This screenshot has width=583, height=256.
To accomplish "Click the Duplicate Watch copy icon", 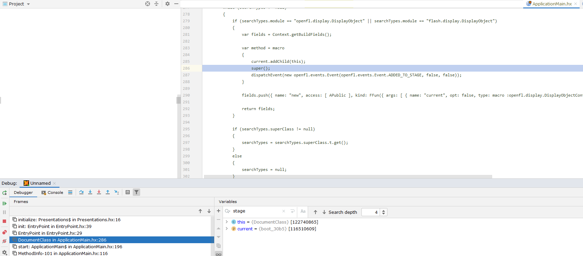I will (219, 246).
